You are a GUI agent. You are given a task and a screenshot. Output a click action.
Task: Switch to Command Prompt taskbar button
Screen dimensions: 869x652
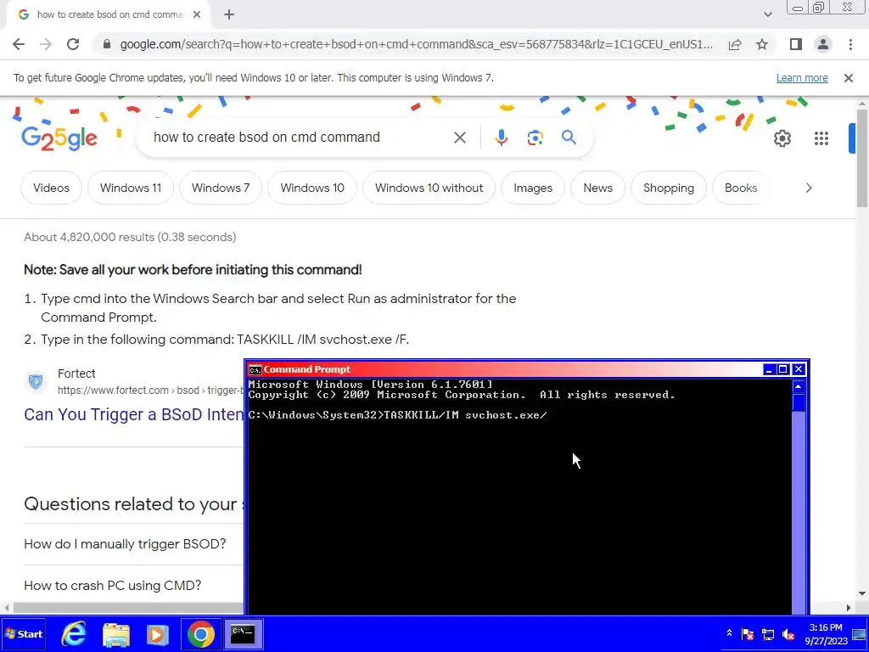coord(243,634)
